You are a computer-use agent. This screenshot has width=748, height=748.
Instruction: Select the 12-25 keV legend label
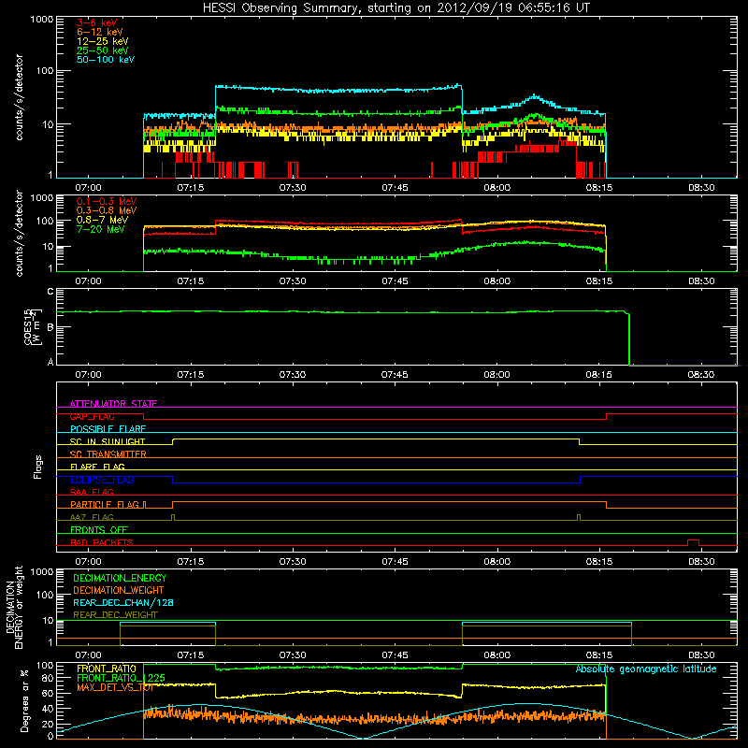[103, 41]
